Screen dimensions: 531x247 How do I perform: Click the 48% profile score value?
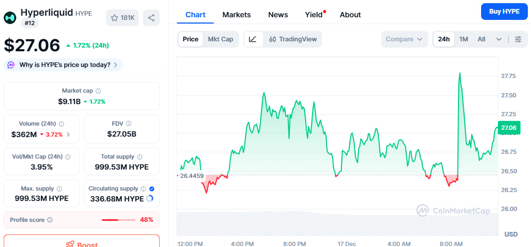coord(147,220)
